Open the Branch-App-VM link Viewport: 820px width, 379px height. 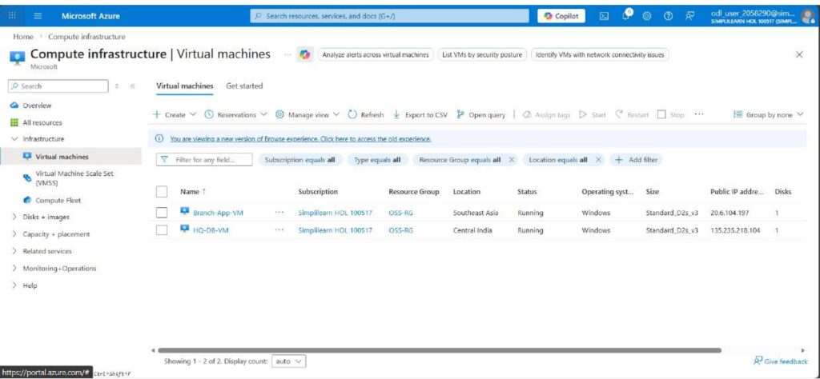tap(217, 213)
